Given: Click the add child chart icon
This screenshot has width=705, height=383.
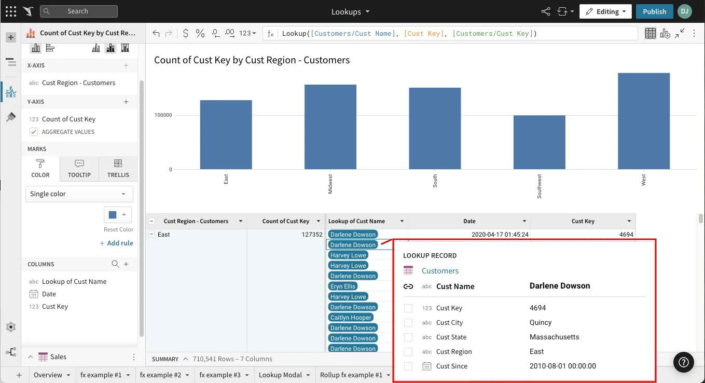Looking at the screenshot, I should click(x=665, y=34).
